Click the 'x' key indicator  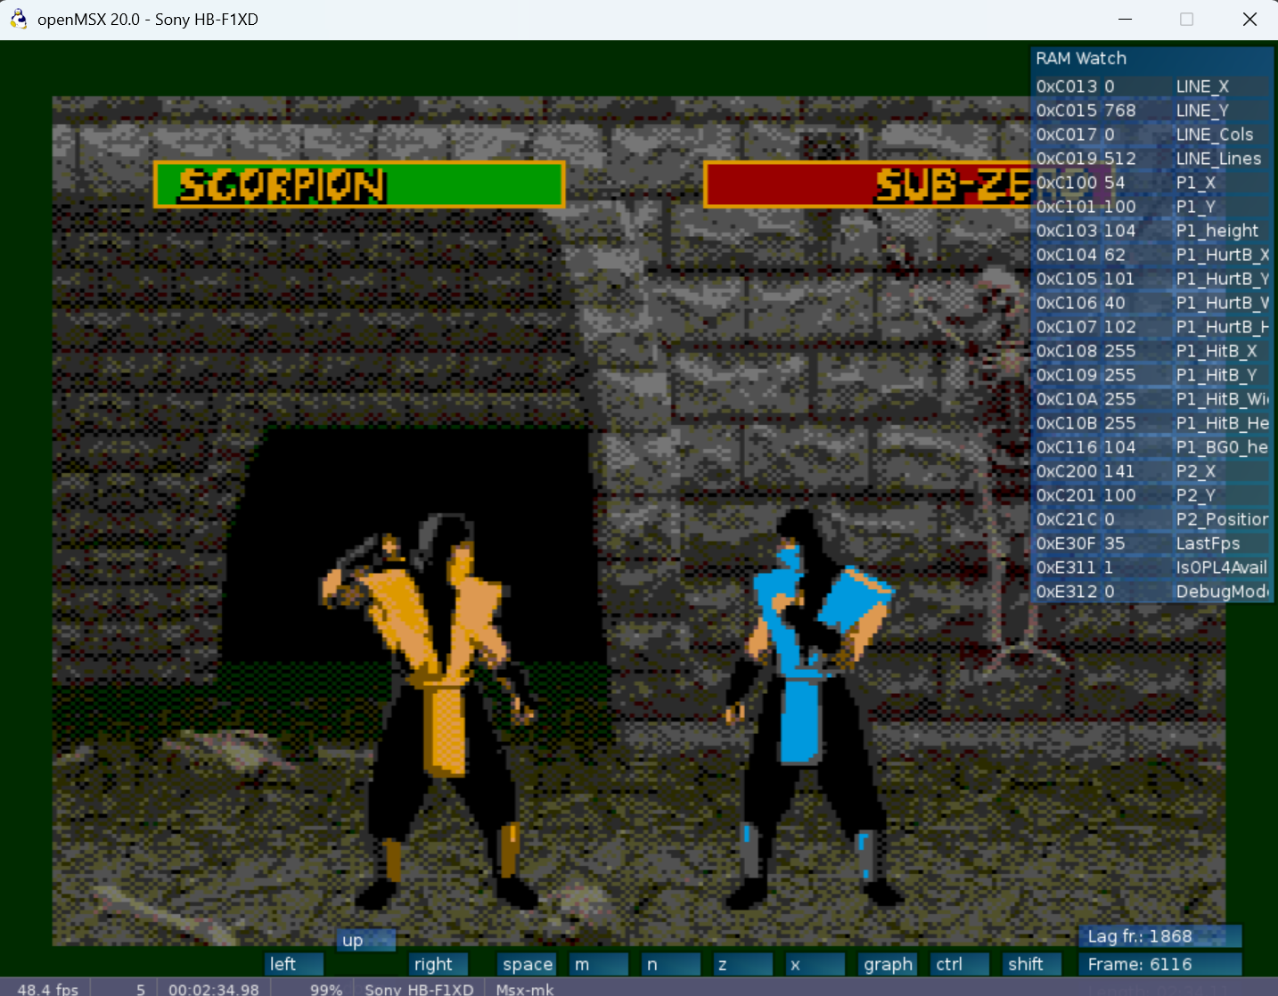coord(815,964)
